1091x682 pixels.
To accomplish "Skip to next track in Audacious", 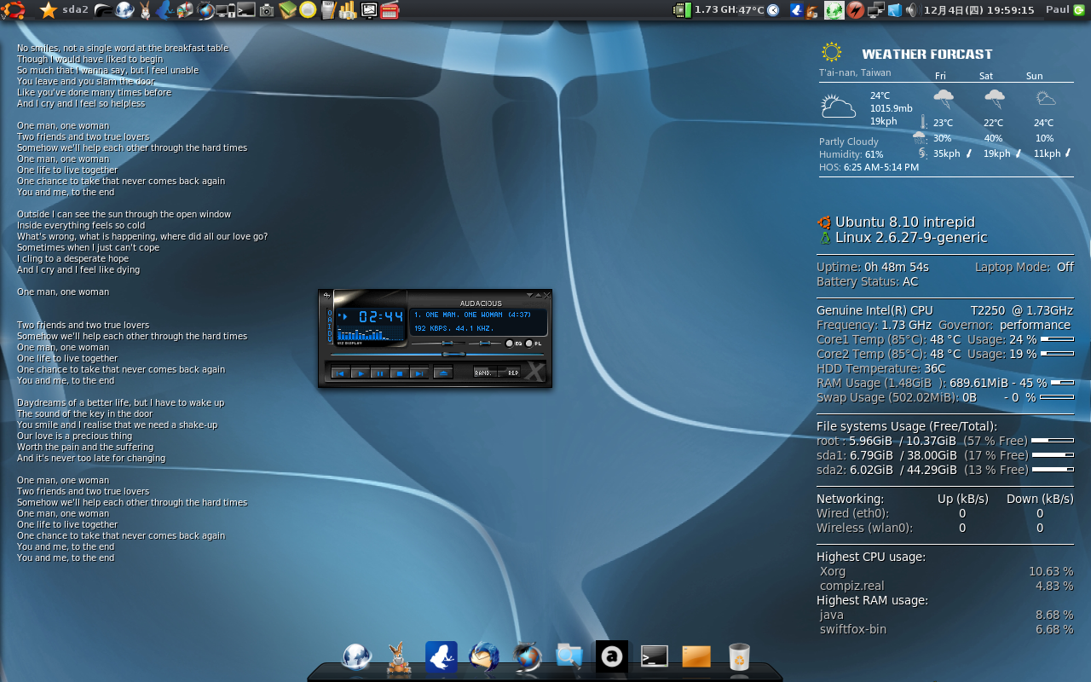I will coord(419,373).
